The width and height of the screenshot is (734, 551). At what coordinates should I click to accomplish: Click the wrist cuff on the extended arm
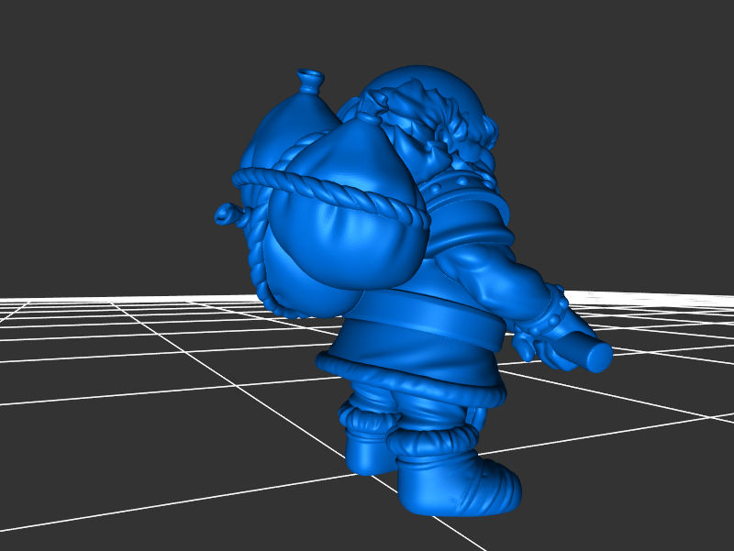click(549, 314)
